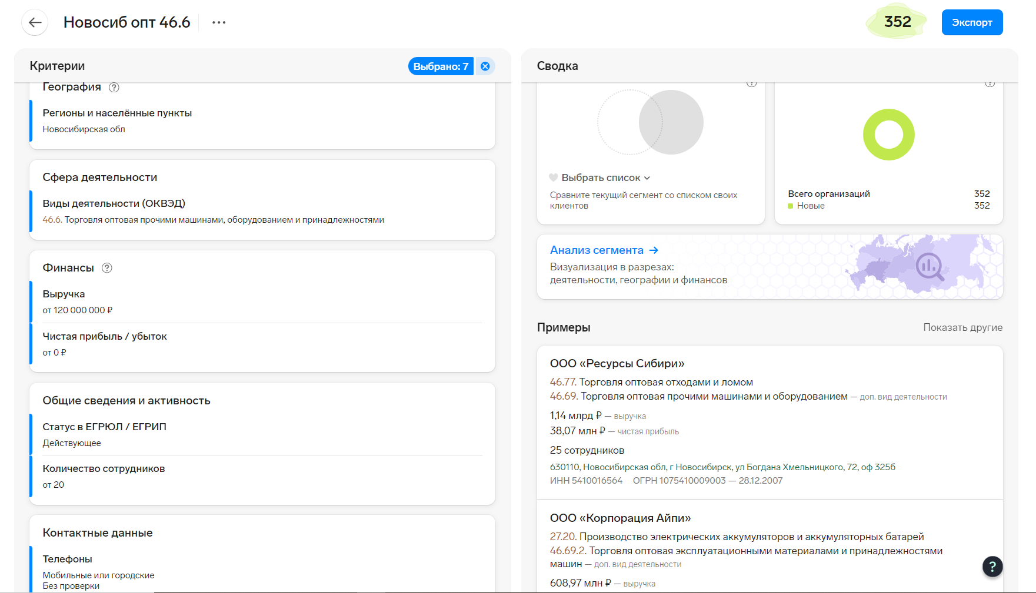This screenshot has height=593, width=1036.
Task: Expand the Выбрать список dropdown
Action: pos(606,177)
